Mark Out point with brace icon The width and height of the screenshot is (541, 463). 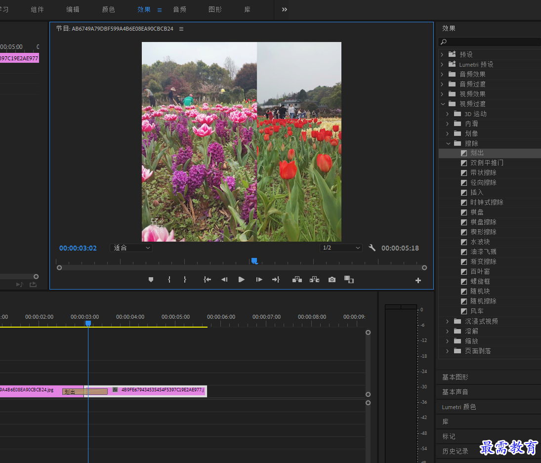pos(185,280)
